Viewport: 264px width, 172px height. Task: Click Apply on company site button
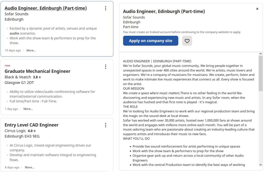[151, 41]
